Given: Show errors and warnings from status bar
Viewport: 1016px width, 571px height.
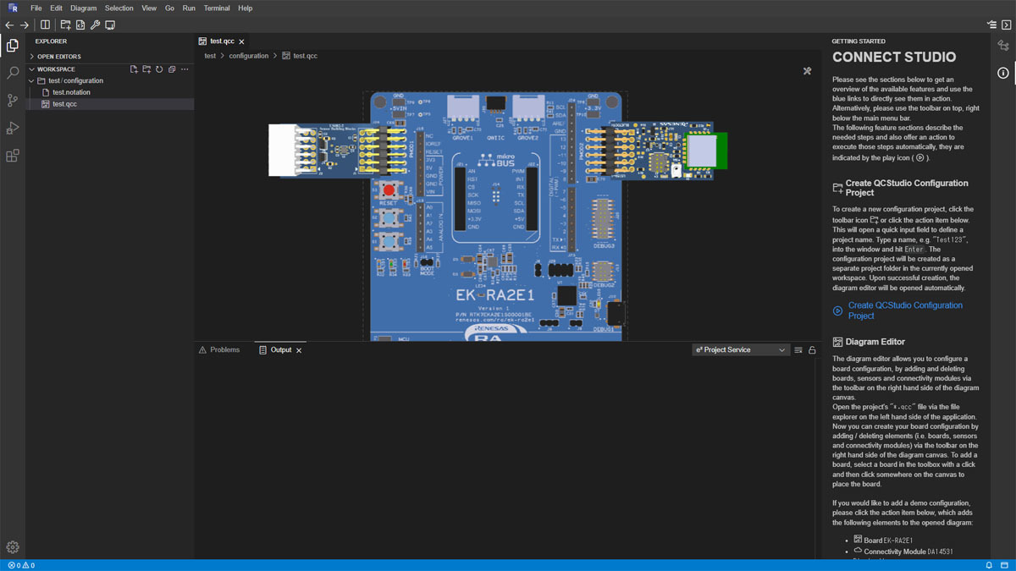Looking at the screenshot, I should click(21, 565).
